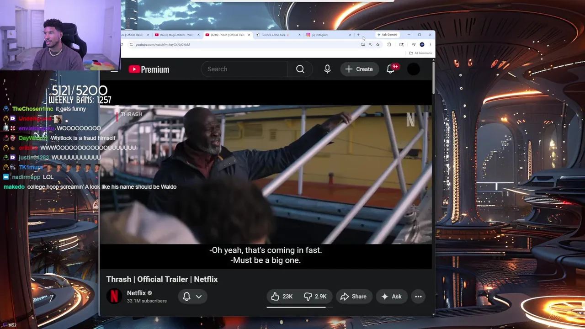Open the Netflix channel avatar
The image size is (585, 329).
[114, 297]
